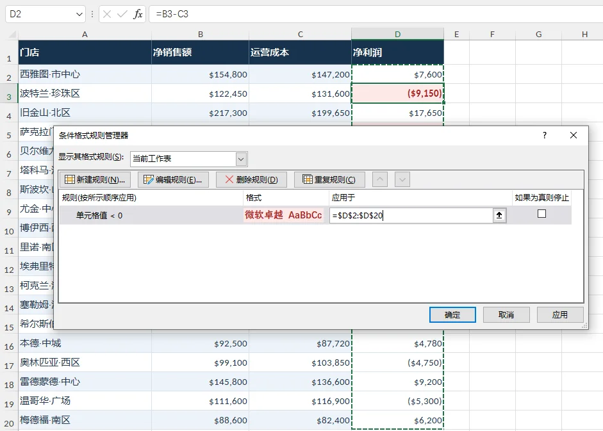Click the $217,300 sales cell
Viewport: 603px width, 431px height.
tap(201, 113)
